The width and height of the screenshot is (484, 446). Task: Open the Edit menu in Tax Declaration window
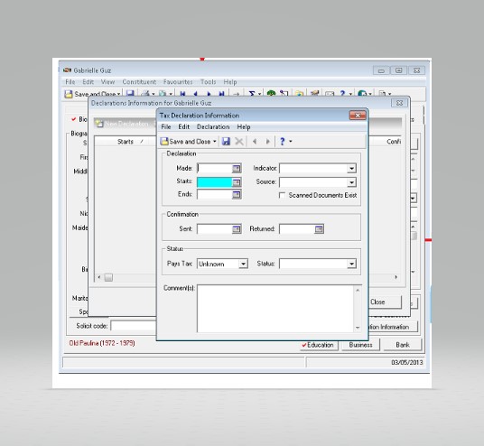(183, 127)
